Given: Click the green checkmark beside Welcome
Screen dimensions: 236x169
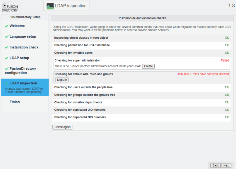Looking at the screenshot, I should [x=7, y=26].
